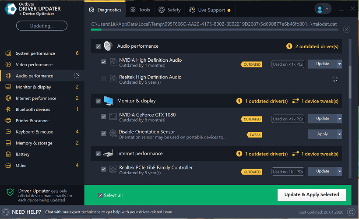Expand the Apply dropdown for Disable Orientation Sensor
The height and width of the screenshot is (219, 359).
(340, 134)
